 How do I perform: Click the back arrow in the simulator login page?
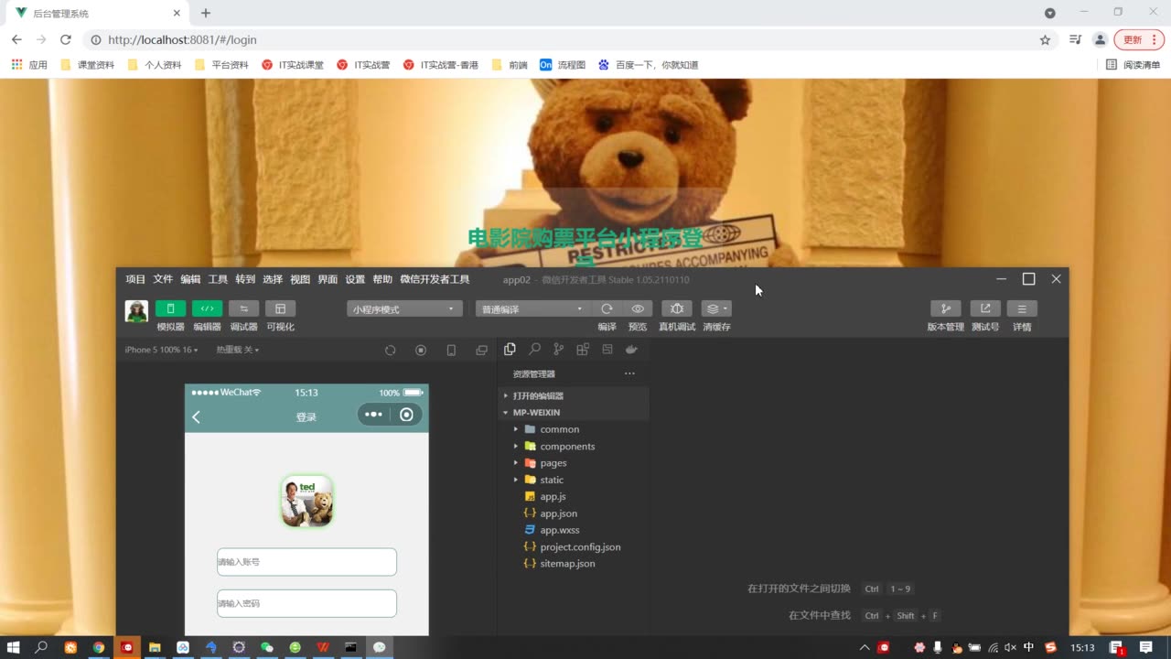coord(196,416)
